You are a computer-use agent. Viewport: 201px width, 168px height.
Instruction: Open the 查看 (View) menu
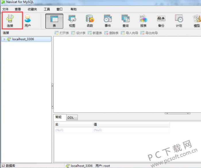click(18, 9)
